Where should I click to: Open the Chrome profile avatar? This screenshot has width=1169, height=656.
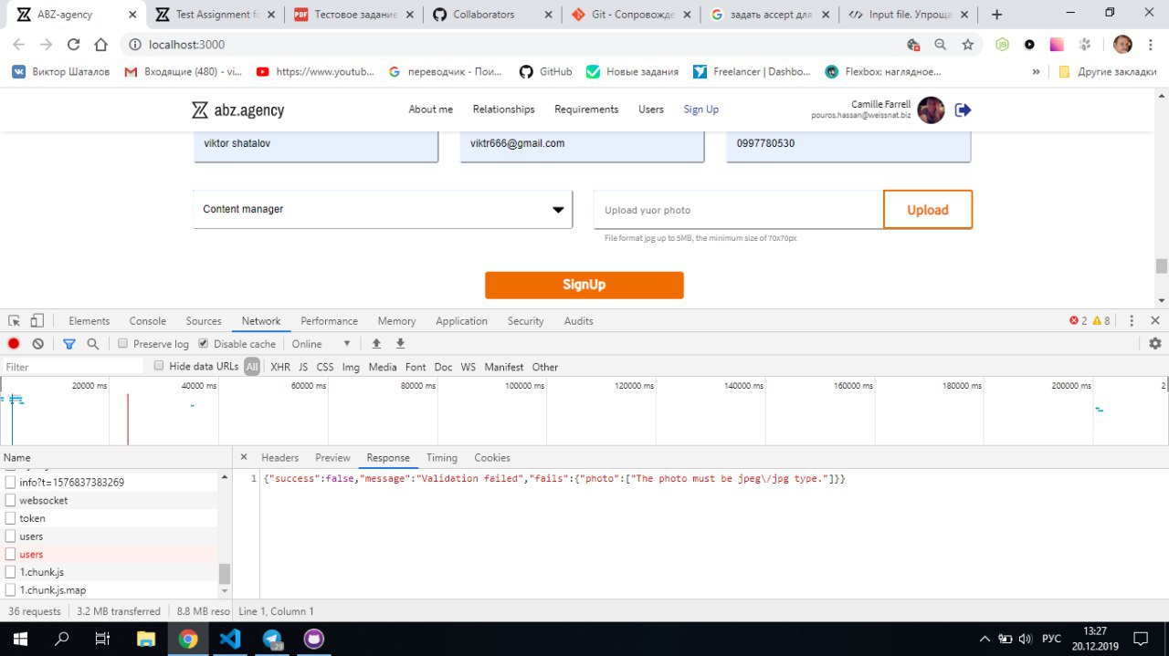1122,44
